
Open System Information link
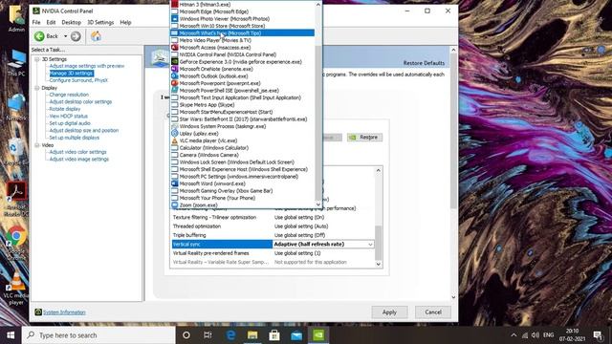click(64, 312)
